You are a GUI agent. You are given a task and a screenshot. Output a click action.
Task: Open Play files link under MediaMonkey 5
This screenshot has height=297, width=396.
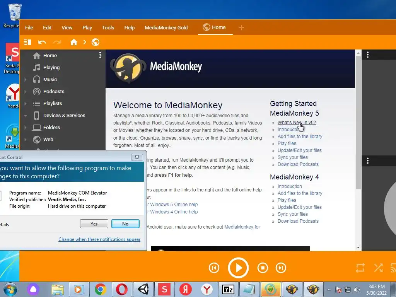tap(287, 143)
